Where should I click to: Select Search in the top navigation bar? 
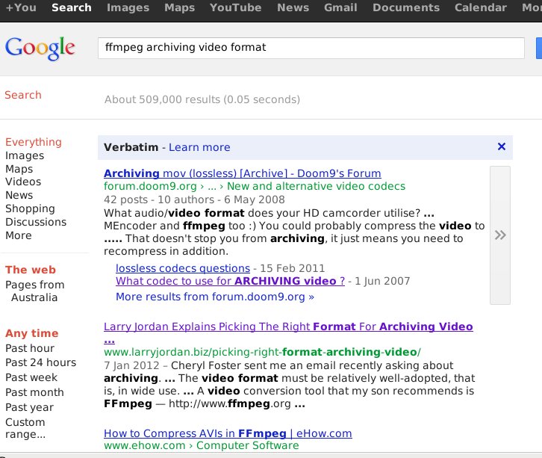coord(72,7)
